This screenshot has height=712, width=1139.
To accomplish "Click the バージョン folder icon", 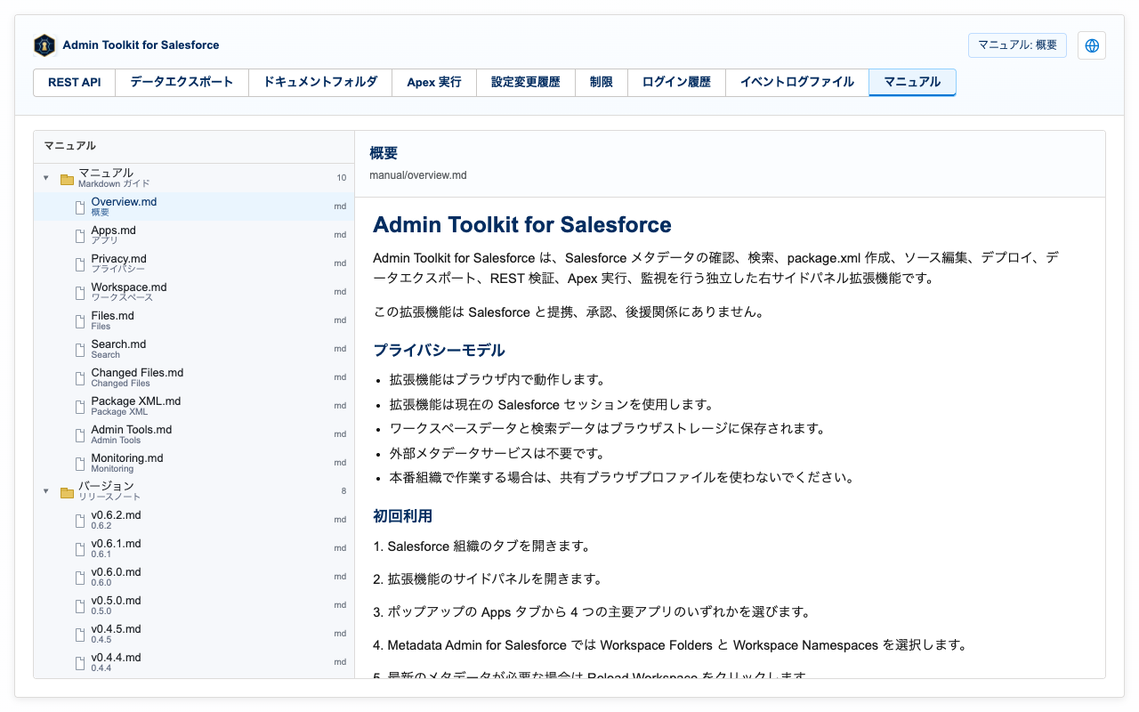I will click(67, 491).
